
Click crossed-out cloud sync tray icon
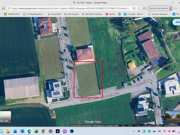(159, 131)
